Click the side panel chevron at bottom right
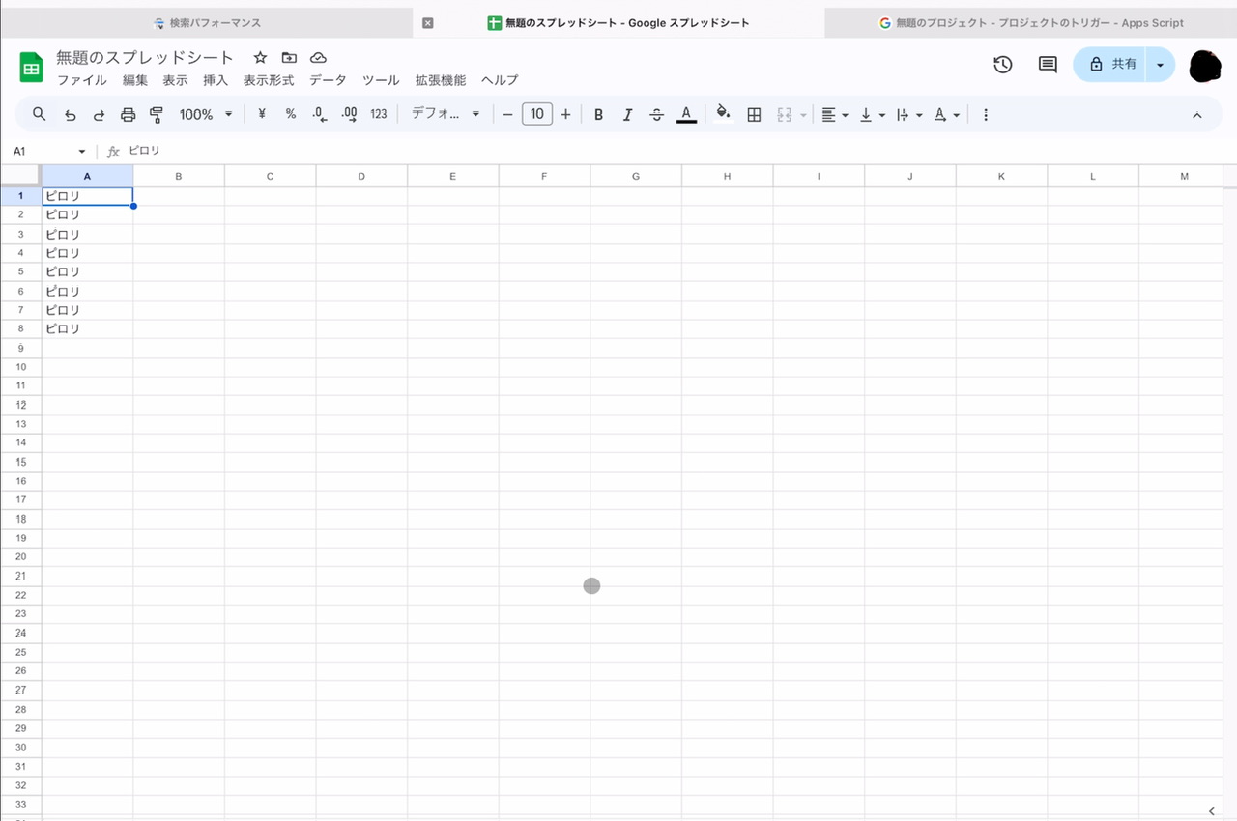1237x821 pixels. 1212,810
